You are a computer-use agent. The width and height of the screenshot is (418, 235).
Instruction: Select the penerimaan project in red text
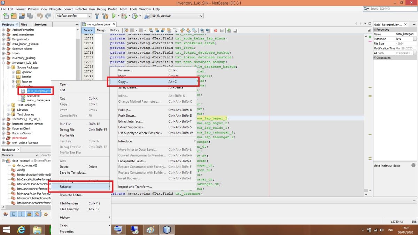click(x=20, y=138)
